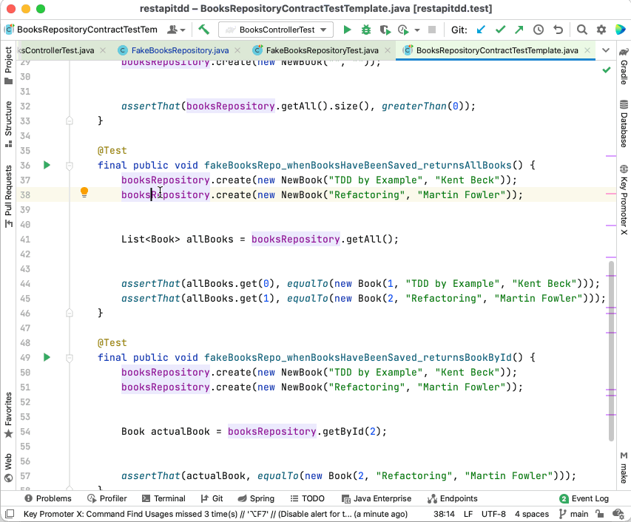Click fold end marker at line 33
The width and height of the screenshot is (631, 522).
point(70,121)
